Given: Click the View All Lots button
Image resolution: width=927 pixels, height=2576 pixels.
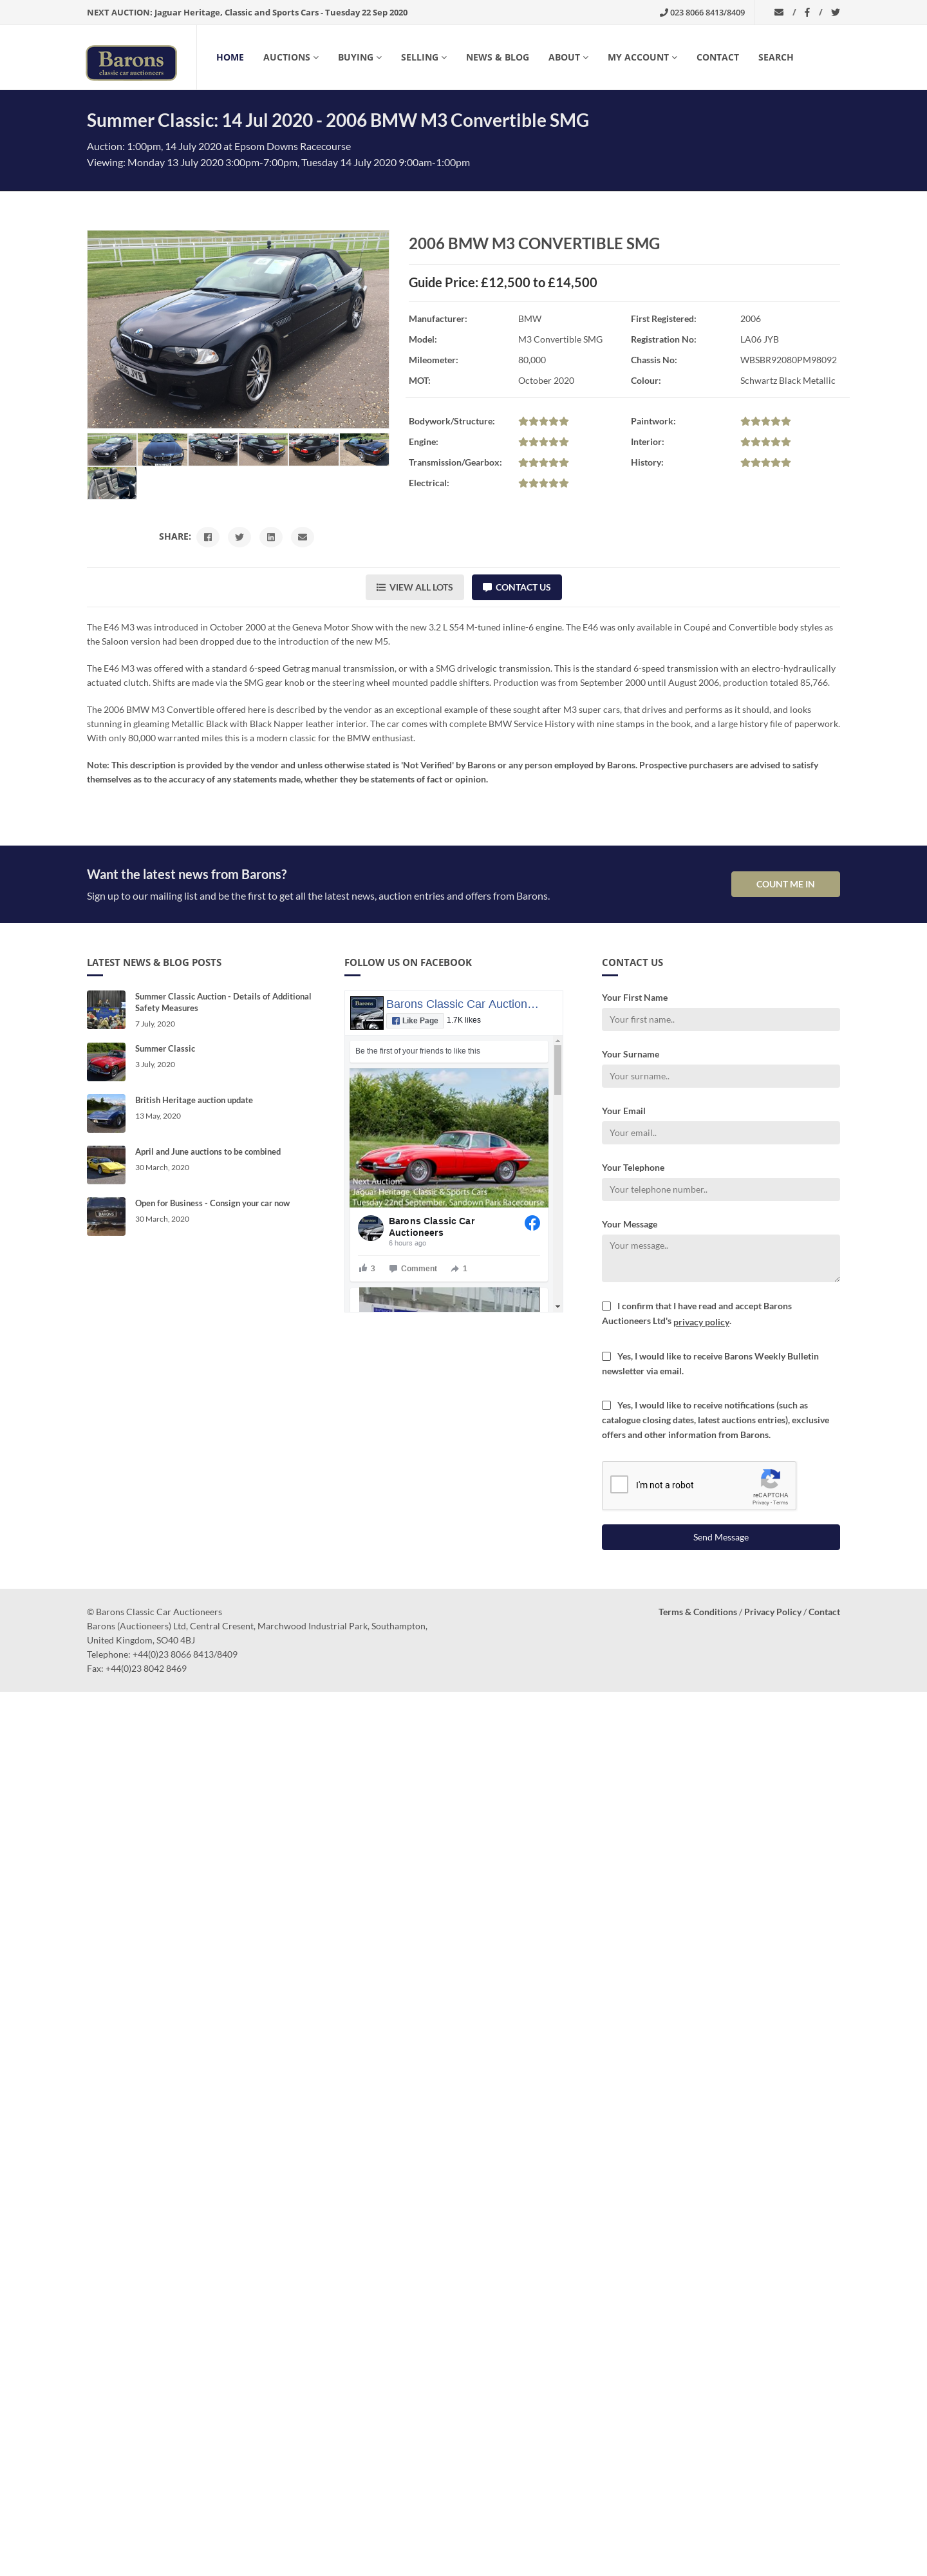Looking at the screenshot, I should 414,587.
